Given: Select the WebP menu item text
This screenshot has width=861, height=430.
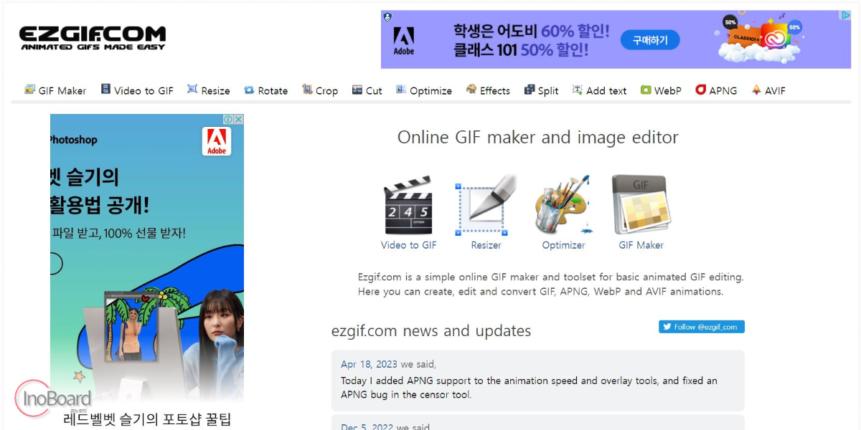Looking at the screenshot, I should tap(668, 91).
